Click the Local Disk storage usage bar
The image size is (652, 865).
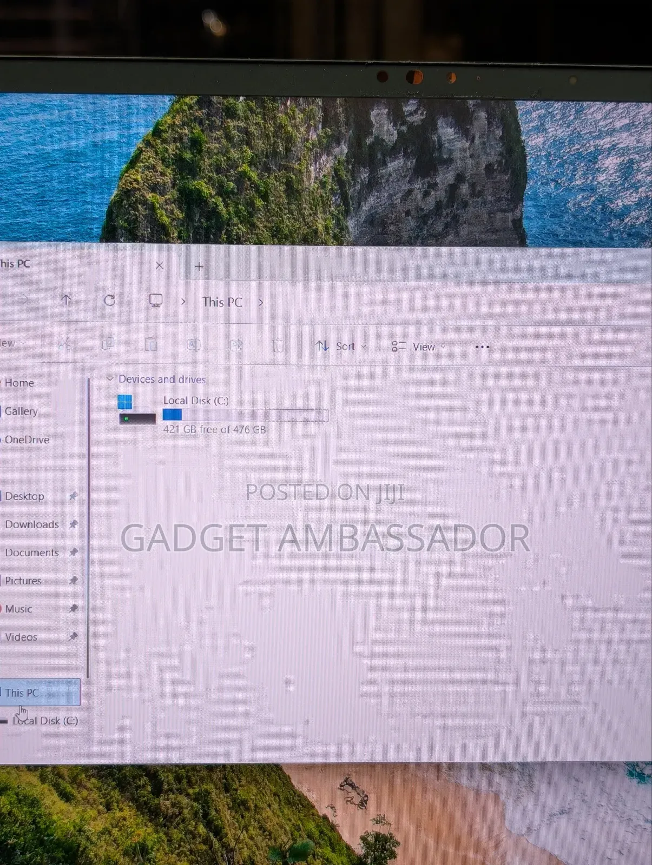(x=246, y=415)
